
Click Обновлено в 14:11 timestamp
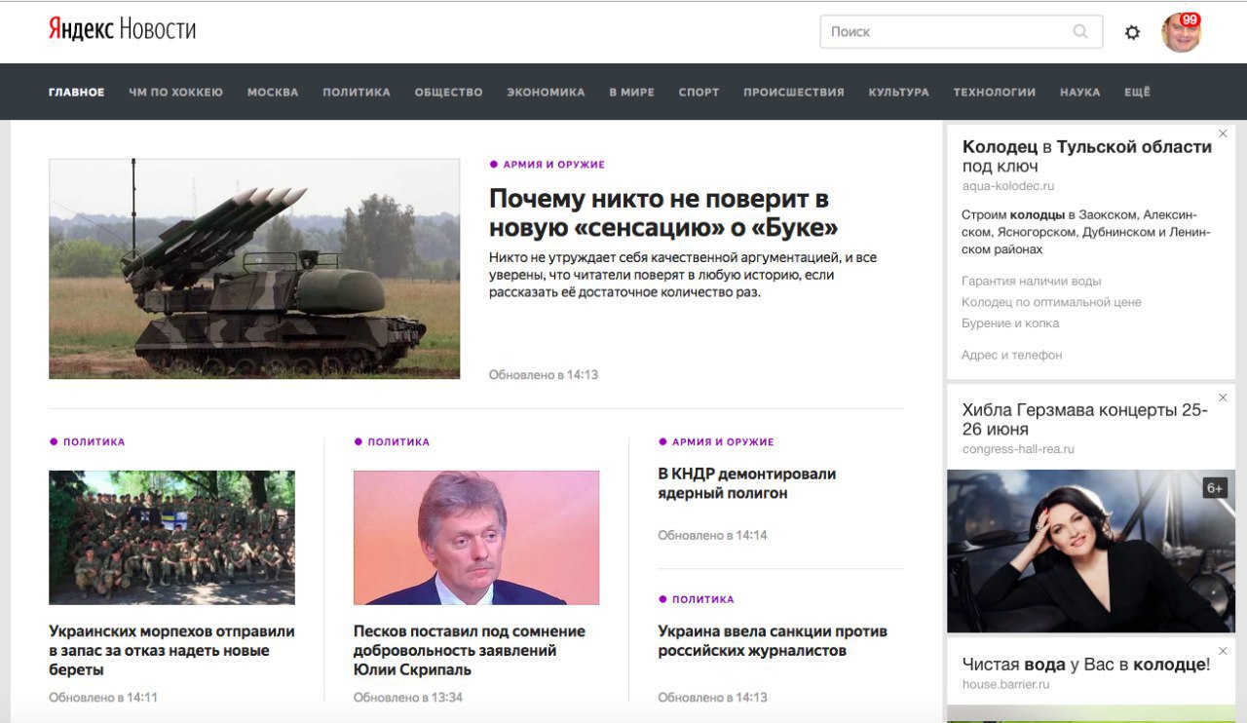pyautogui.click(x=103, y=698)
